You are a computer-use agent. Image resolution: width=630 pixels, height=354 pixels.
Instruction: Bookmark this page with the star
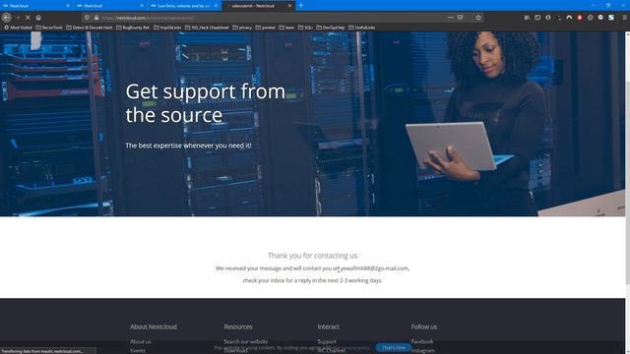pyautogui.click(x=478, y=18)
